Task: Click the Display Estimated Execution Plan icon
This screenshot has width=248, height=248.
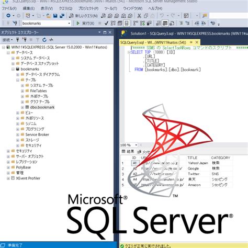Action: (113, 23)
